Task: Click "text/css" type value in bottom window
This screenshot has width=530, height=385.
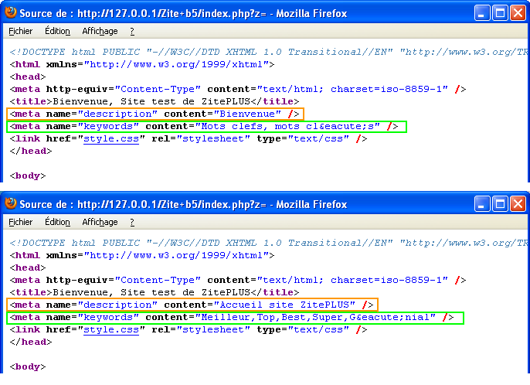Action: [x=318, y=329]
